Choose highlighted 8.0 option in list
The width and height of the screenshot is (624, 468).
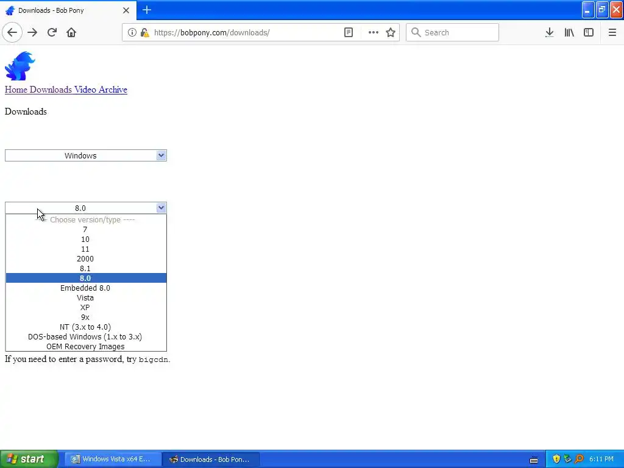[85, 278]
